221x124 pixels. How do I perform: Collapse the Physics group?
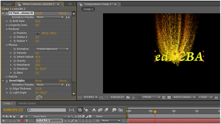[7, 45]
